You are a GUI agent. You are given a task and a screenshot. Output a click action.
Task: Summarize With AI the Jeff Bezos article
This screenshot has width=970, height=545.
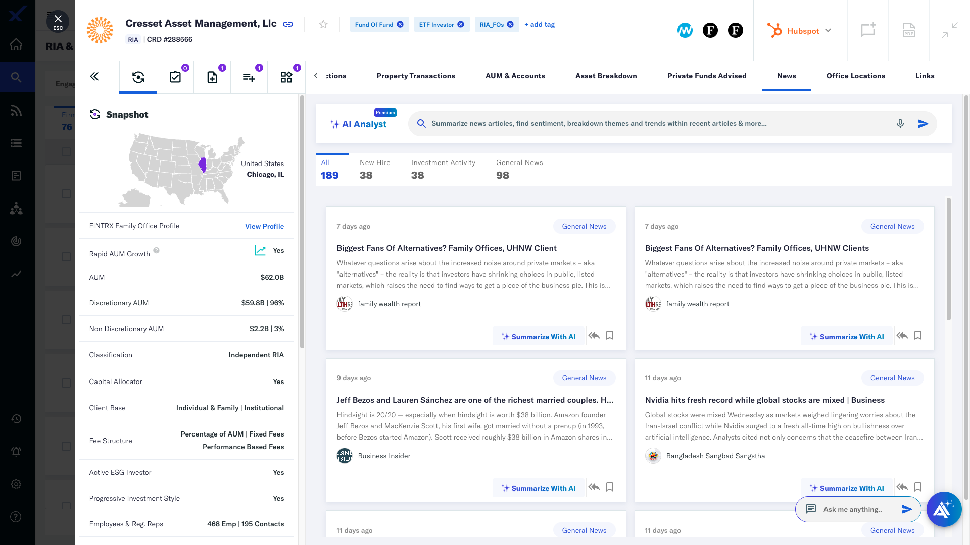pos(538,488)
